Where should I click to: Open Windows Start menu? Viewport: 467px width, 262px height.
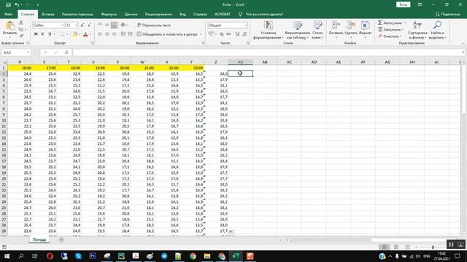click(7, 256)
